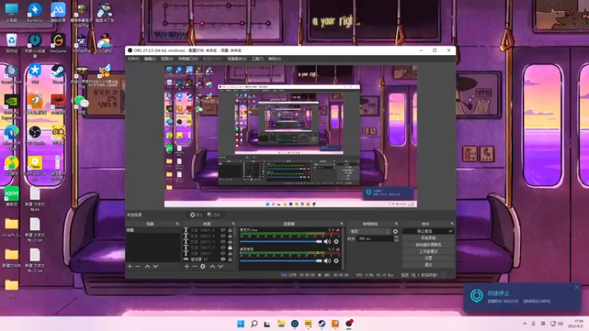Pop out the 场景 dock panel
The image size is (589, 331).
pyautogui.click(x=177, y=224)
